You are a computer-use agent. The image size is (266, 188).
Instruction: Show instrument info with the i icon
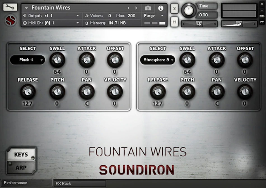161,8
